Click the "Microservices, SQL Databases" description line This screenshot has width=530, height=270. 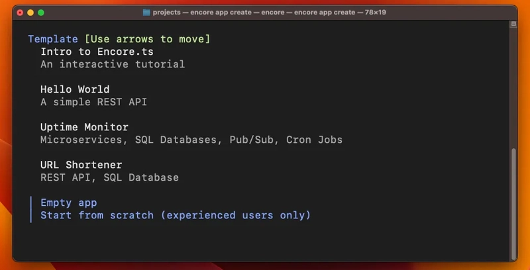[x=191, y=140]
